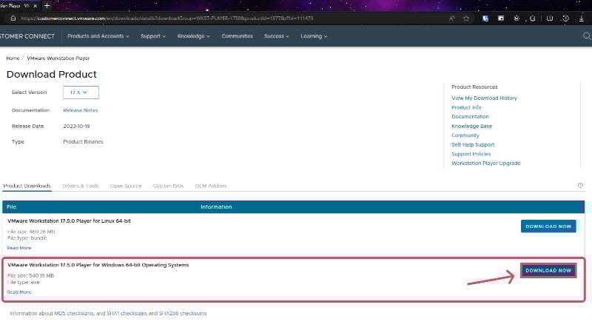This screenshot has height=333, width=592.
Task: Open the Release Notes link
Action: tap(80, 110)
